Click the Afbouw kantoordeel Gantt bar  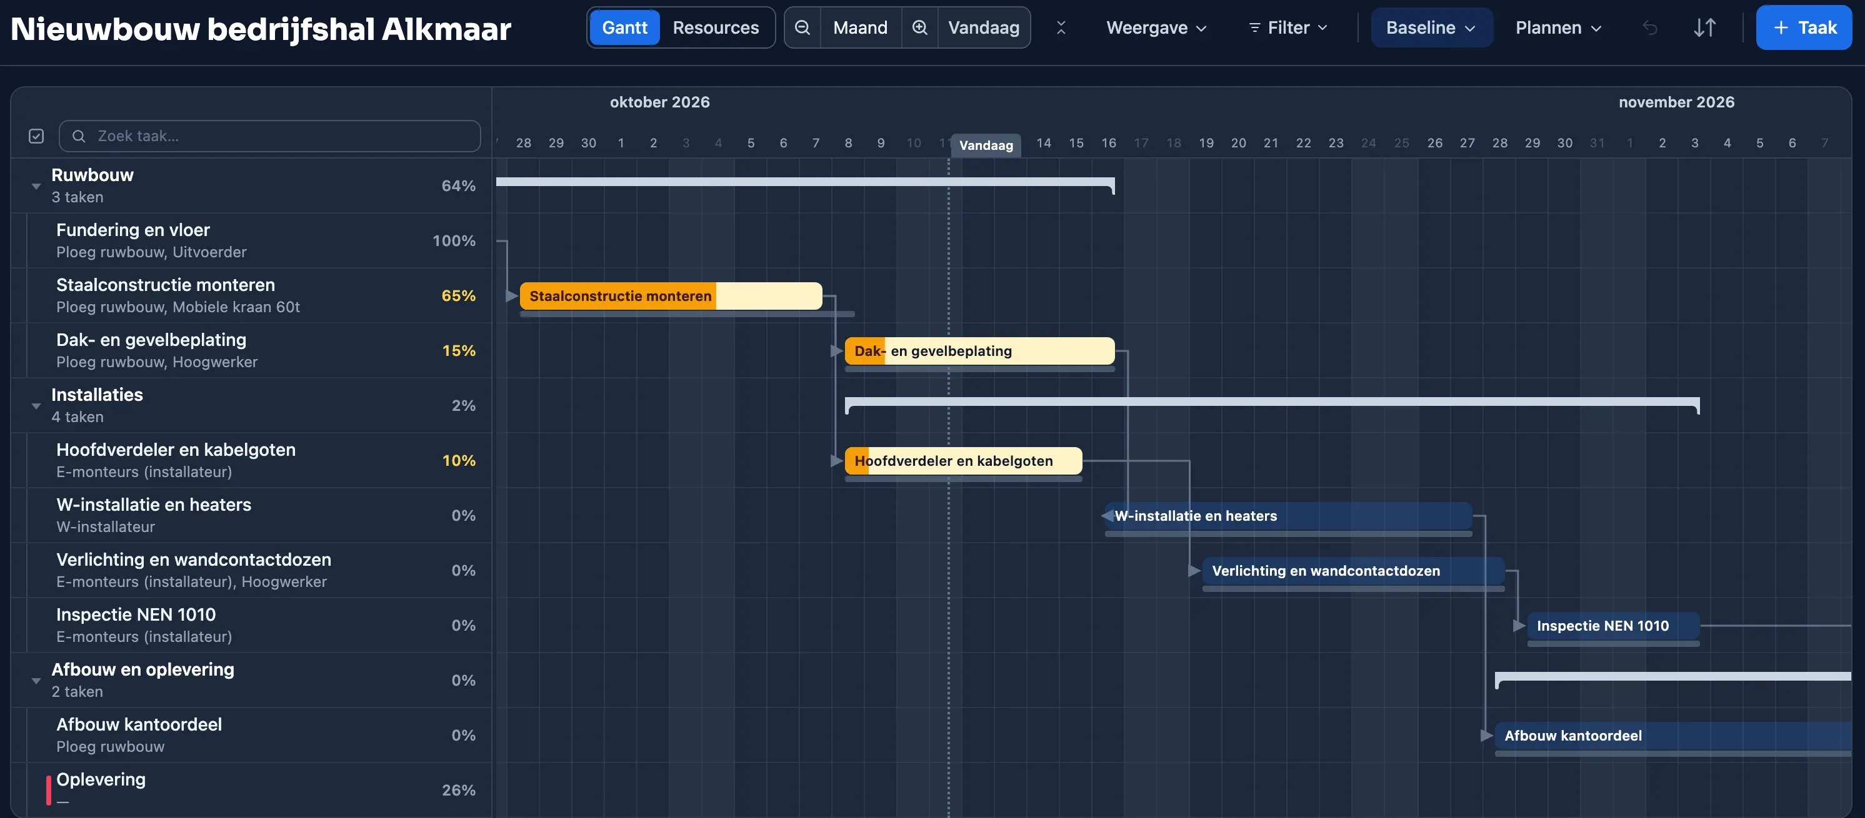pos(1673,736)
